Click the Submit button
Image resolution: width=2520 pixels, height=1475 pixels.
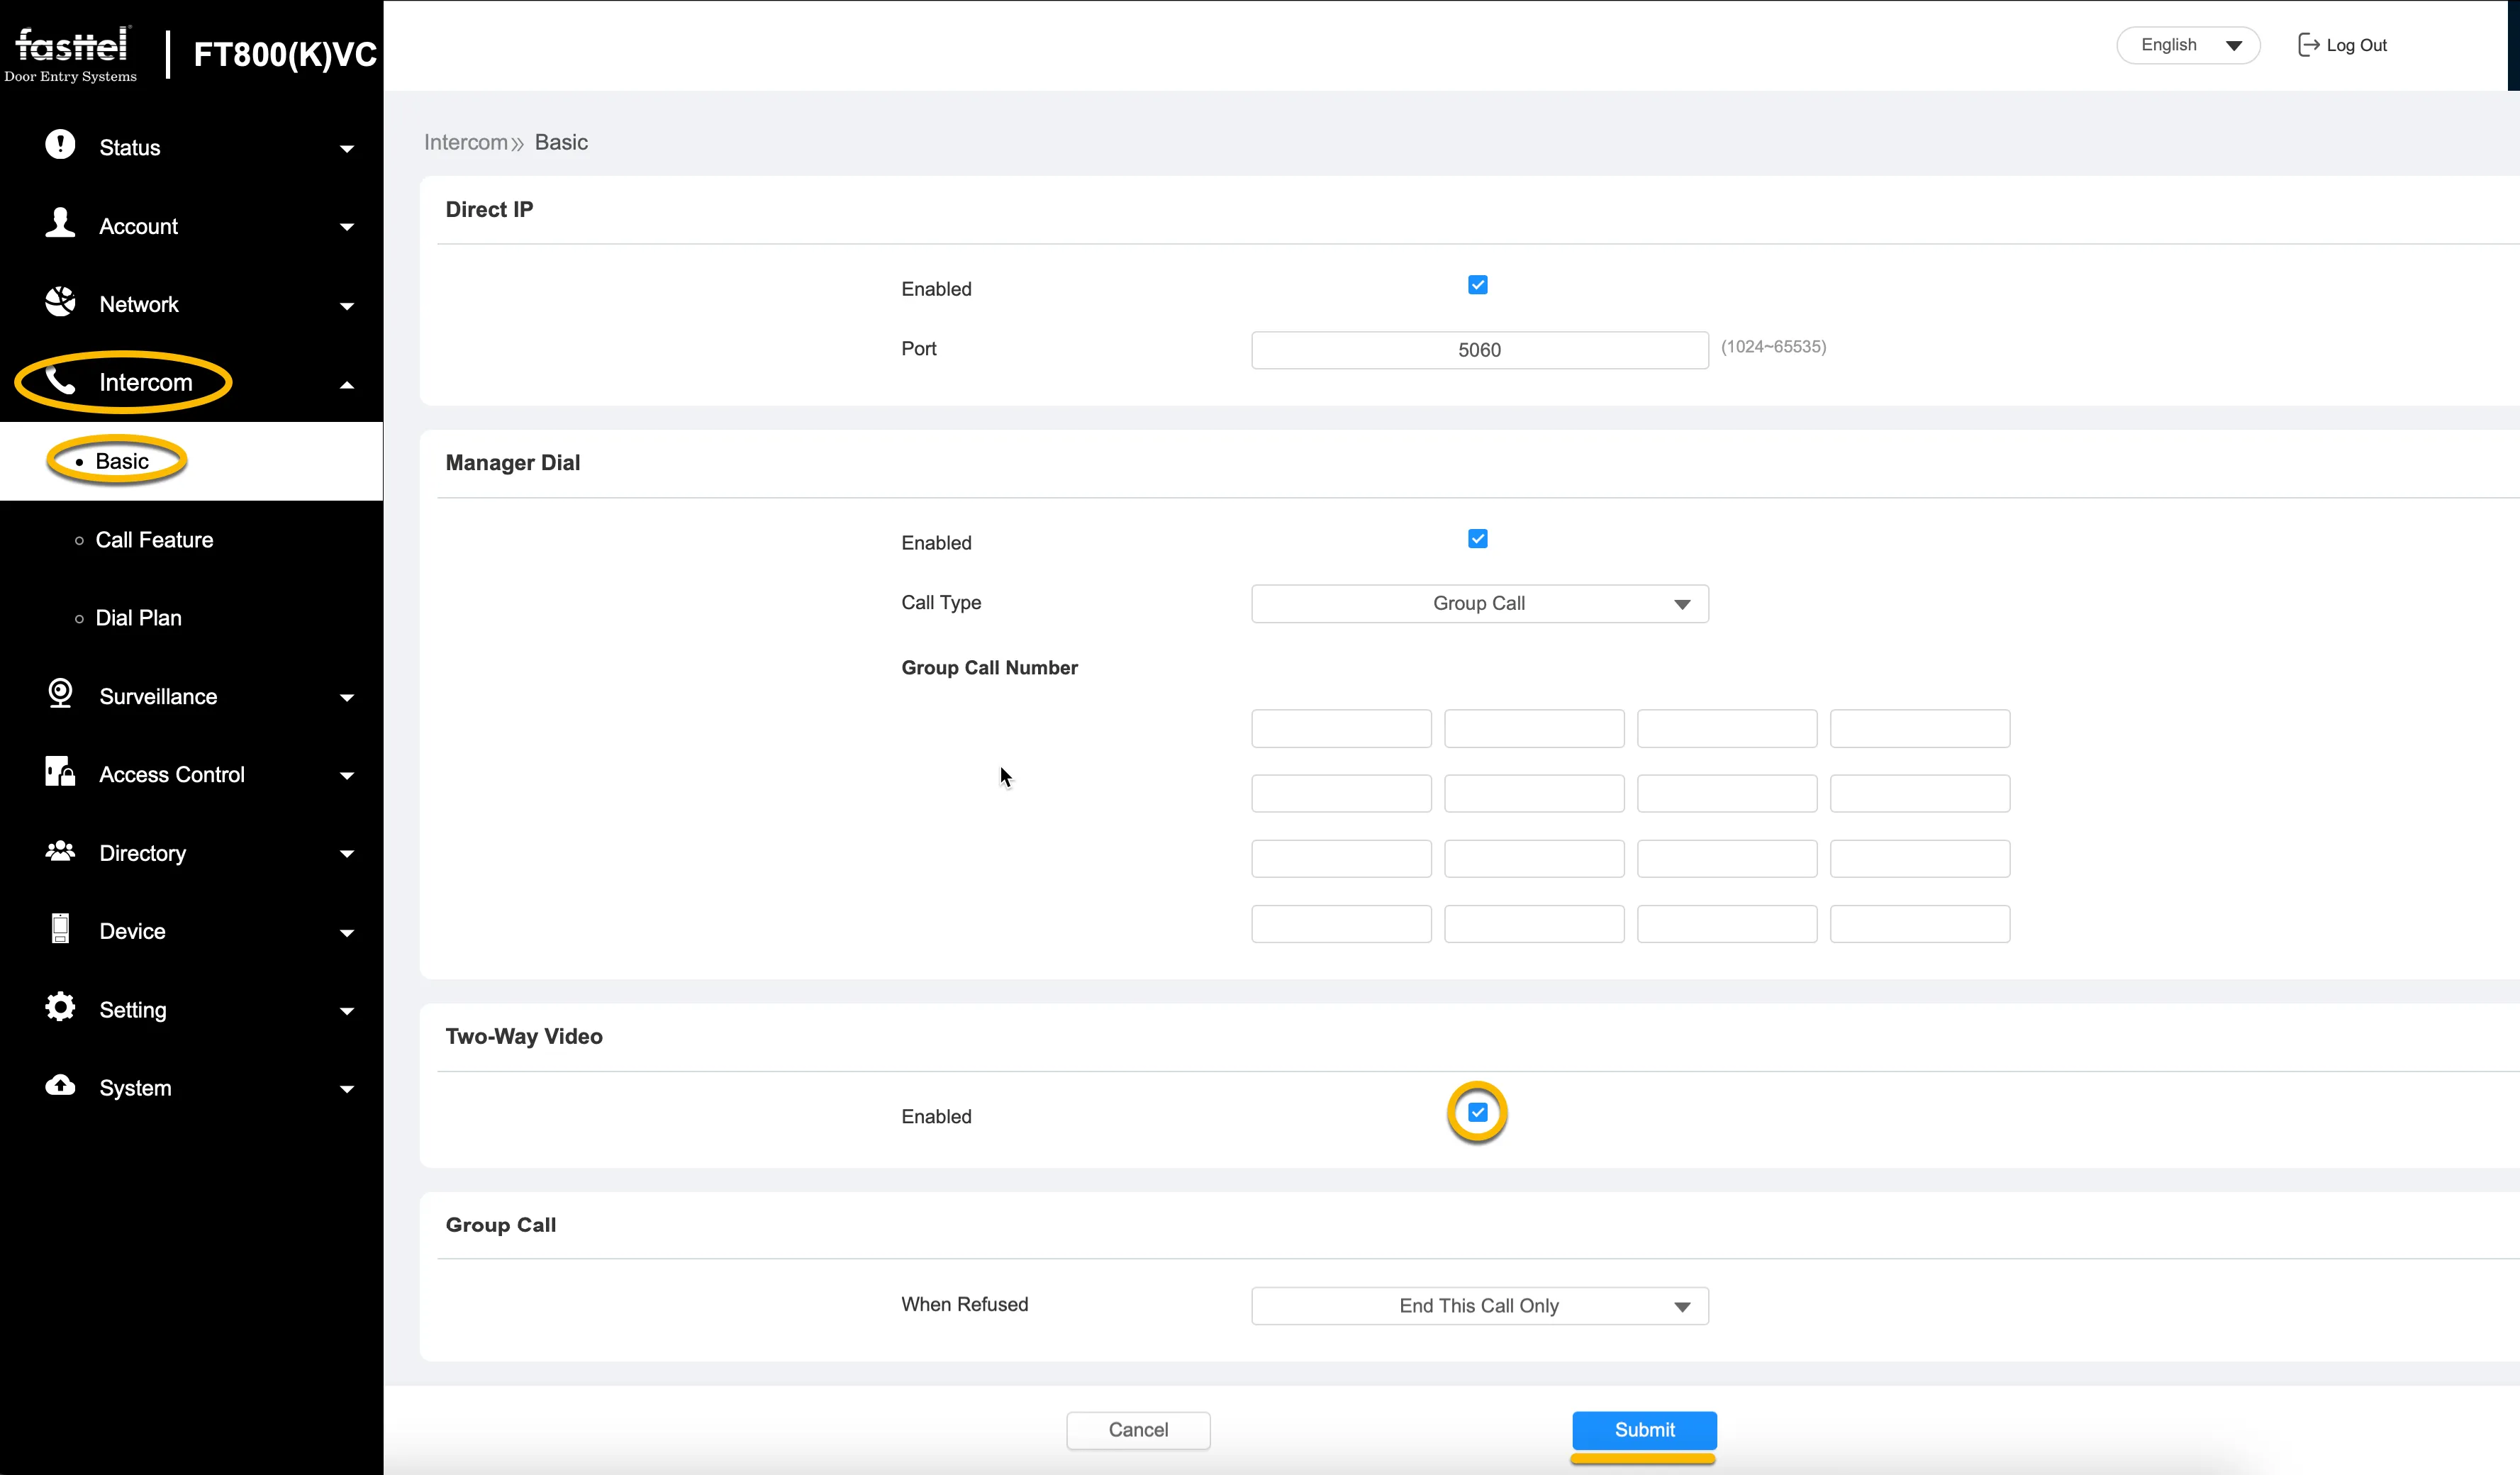(1644, 1430)
